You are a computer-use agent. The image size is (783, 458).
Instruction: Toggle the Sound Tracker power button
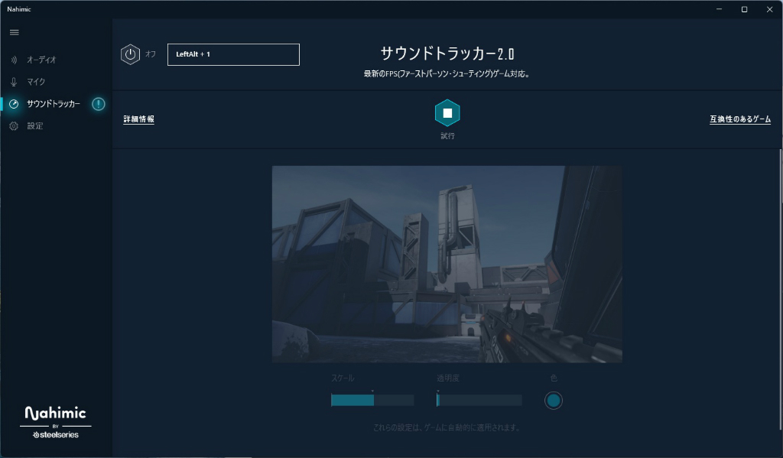coord(130,54)
